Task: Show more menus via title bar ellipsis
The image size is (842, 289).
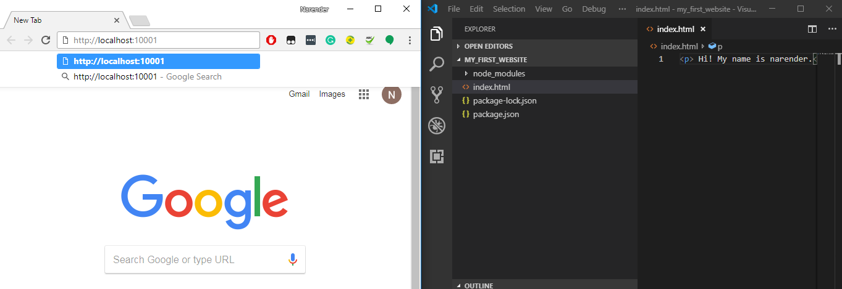Action: point(622,9)
